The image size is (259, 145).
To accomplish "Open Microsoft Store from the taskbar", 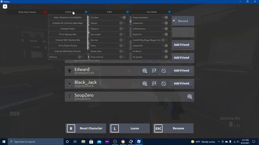I will (x=91, y=141).
